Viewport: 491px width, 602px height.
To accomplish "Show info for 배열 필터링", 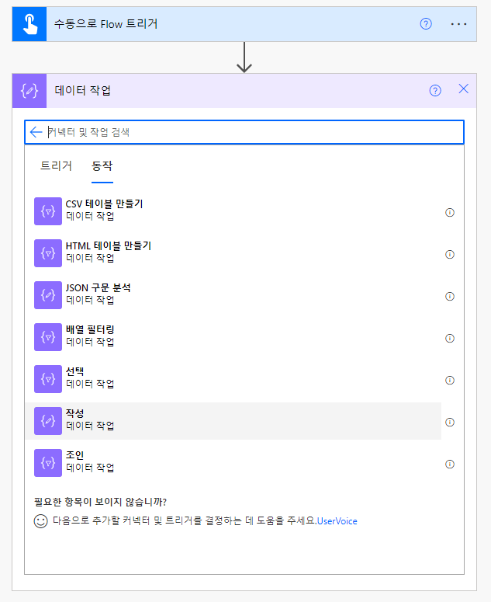I will click(450, 338).
